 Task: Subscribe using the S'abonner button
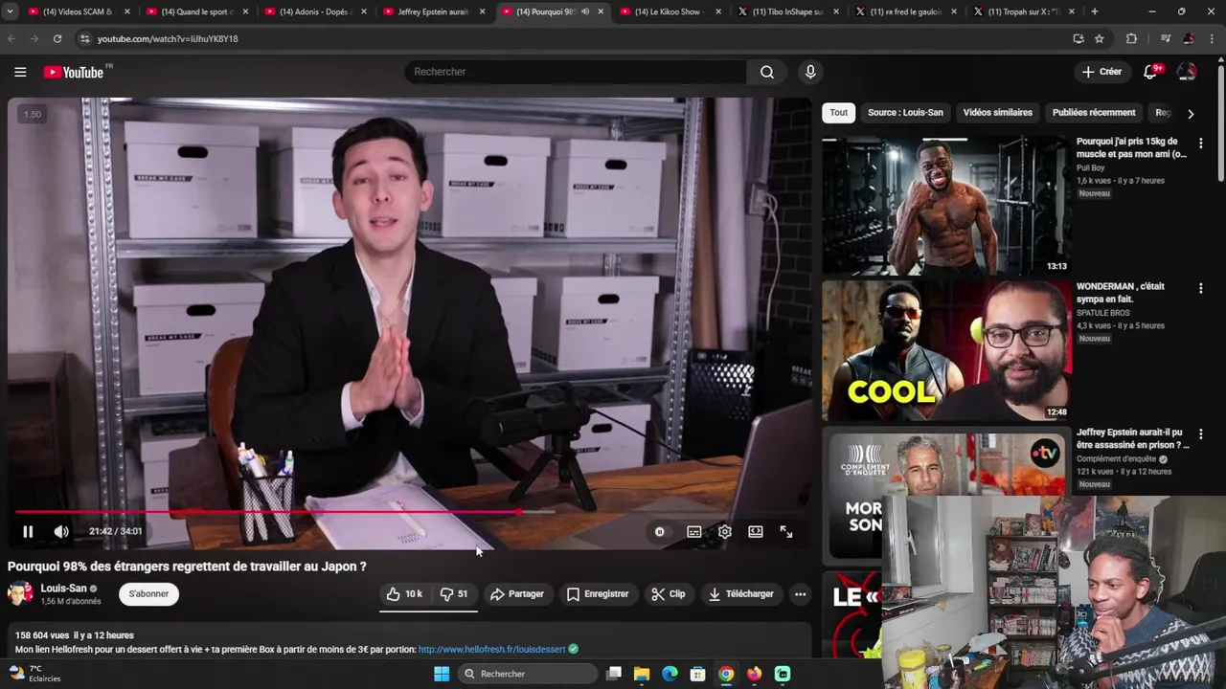[x=148, y=594]
